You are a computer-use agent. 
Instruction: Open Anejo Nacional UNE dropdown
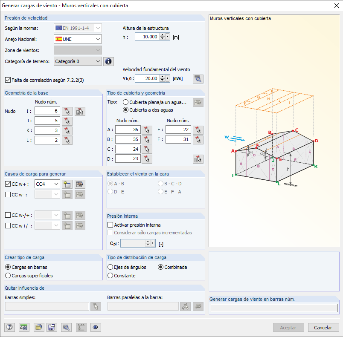point(78,39)
